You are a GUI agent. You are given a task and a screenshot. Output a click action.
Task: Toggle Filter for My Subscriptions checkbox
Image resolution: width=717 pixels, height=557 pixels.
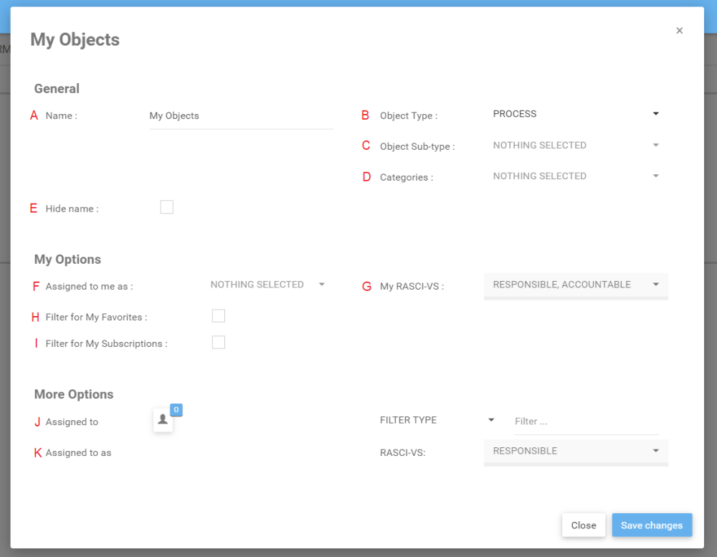click(x=219, y=342)
